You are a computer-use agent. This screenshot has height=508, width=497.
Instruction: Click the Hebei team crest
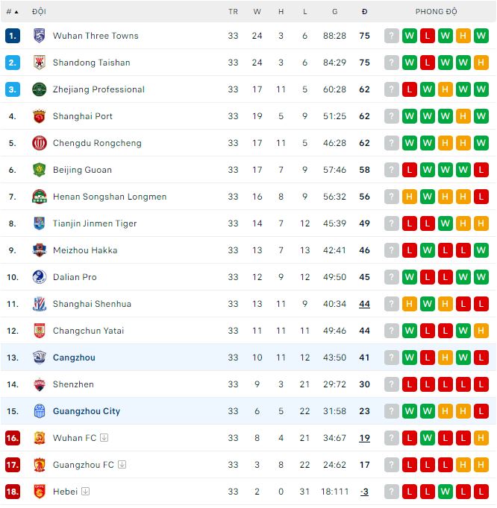(40, 492)
